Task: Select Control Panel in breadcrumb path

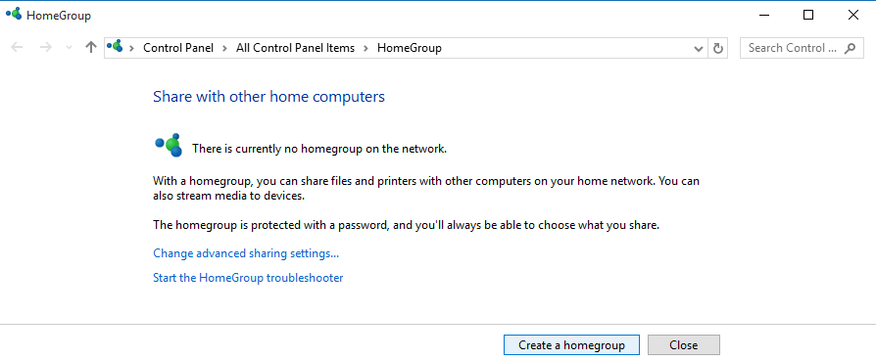Action: coord(178,48)
